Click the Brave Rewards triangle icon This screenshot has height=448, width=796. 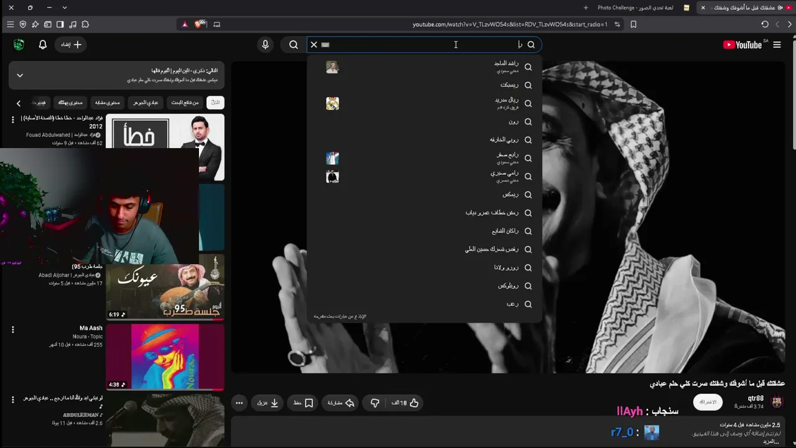(185, 24)
